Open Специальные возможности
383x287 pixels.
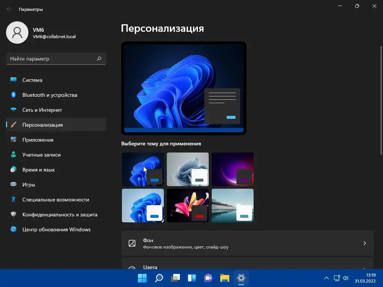pyautogui.click(x=56, y=200)
